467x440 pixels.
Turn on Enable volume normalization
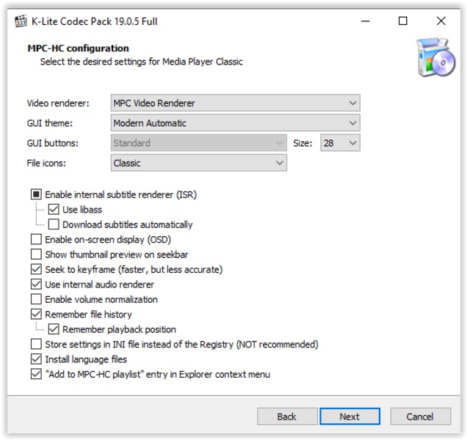pos(36,299)
